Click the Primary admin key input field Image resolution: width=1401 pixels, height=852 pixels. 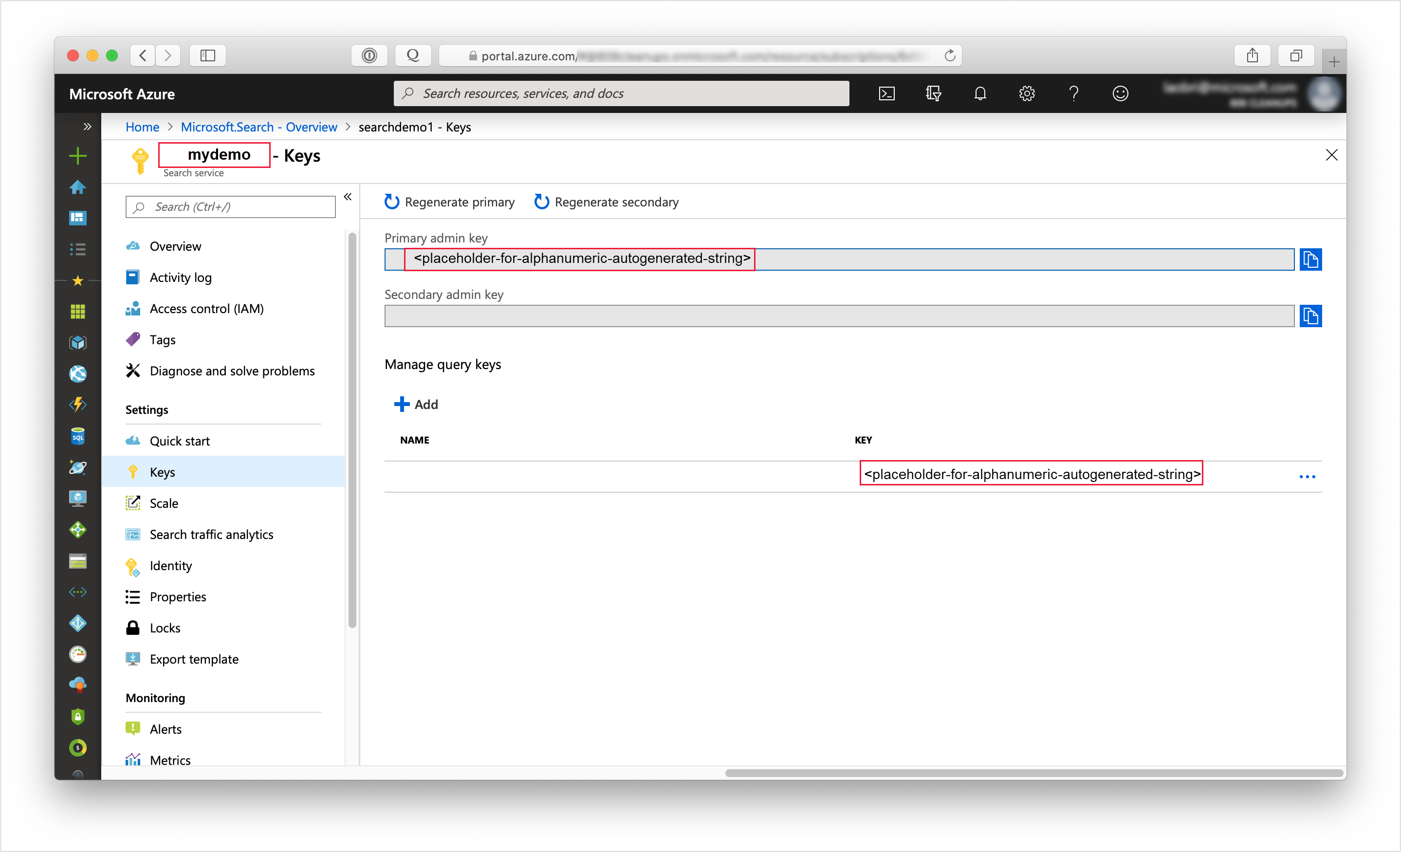tap(841, 259)
